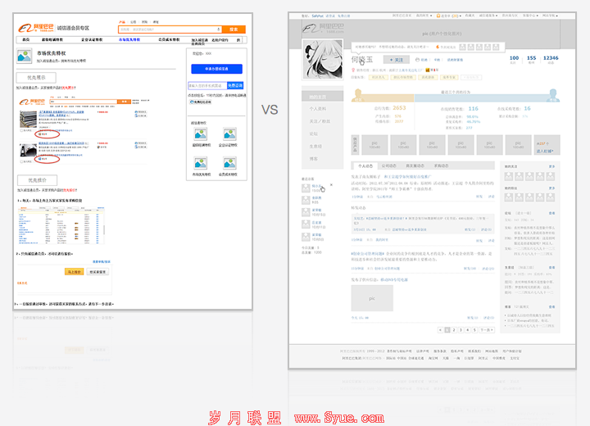Click the shopping cart 进货单 icon in top bar

[x=438, y=16]
